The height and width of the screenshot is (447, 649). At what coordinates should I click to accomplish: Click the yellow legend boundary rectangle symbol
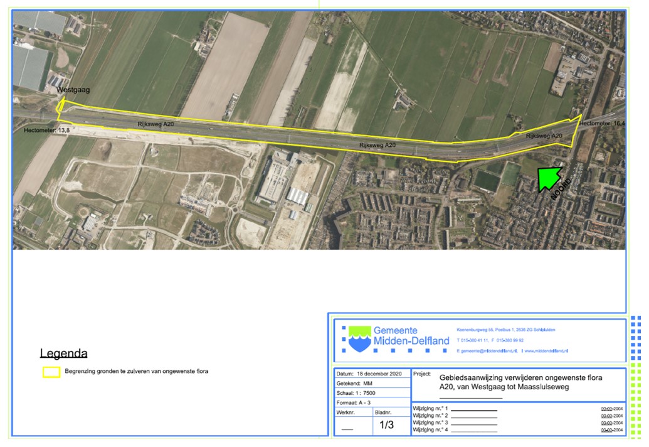tap(51, 372)
